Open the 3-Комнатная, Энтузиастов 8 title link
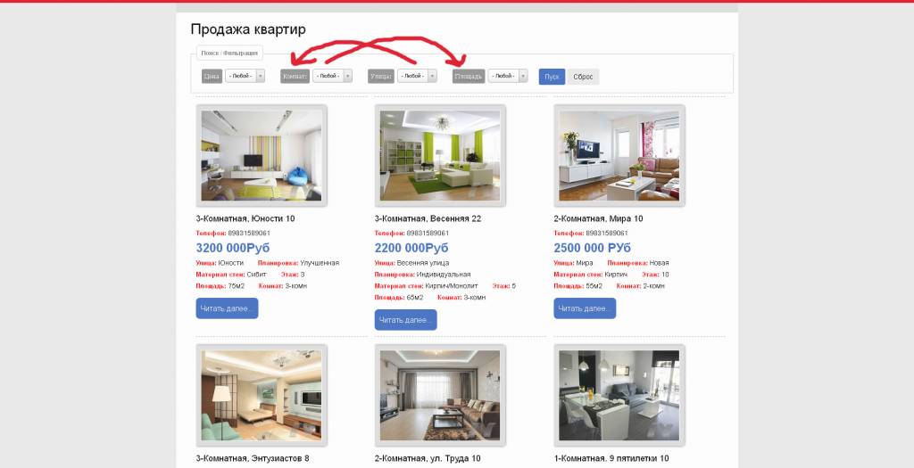 click(253, 459)
